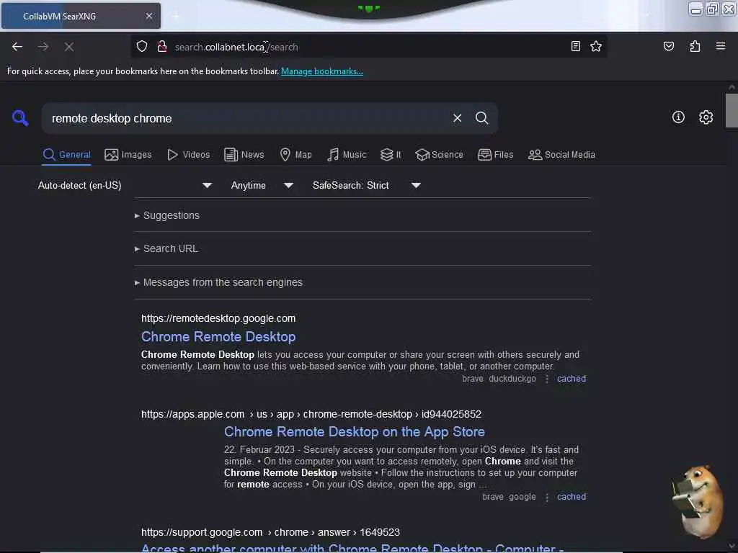Open Pocket save icon in toolbar

[668, 46]
